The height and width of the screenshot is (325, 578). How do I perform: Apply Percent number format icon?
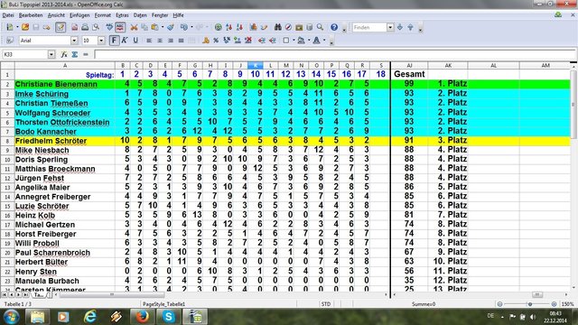pyautogui.click(x=216, y=41)
